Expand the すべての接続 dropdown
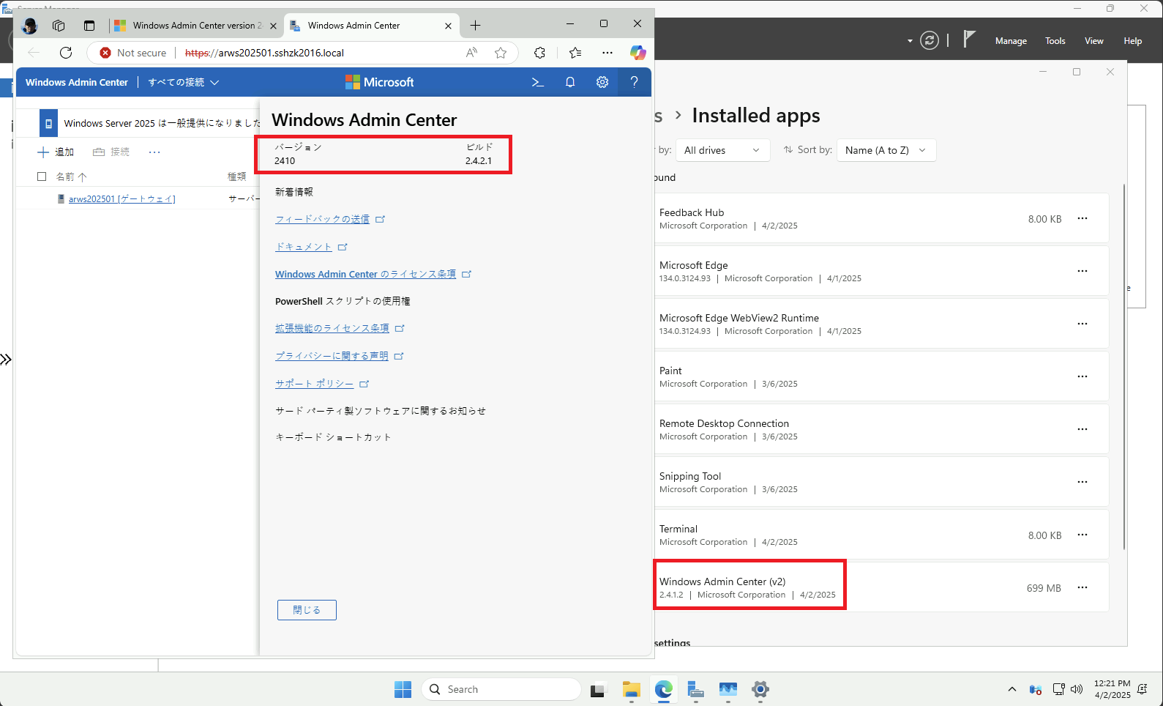The height and width of the screenshot is (706, 1163). (184, 83)
